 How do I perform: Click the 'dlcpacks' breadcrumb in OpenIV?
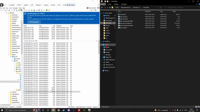[38, 5]
